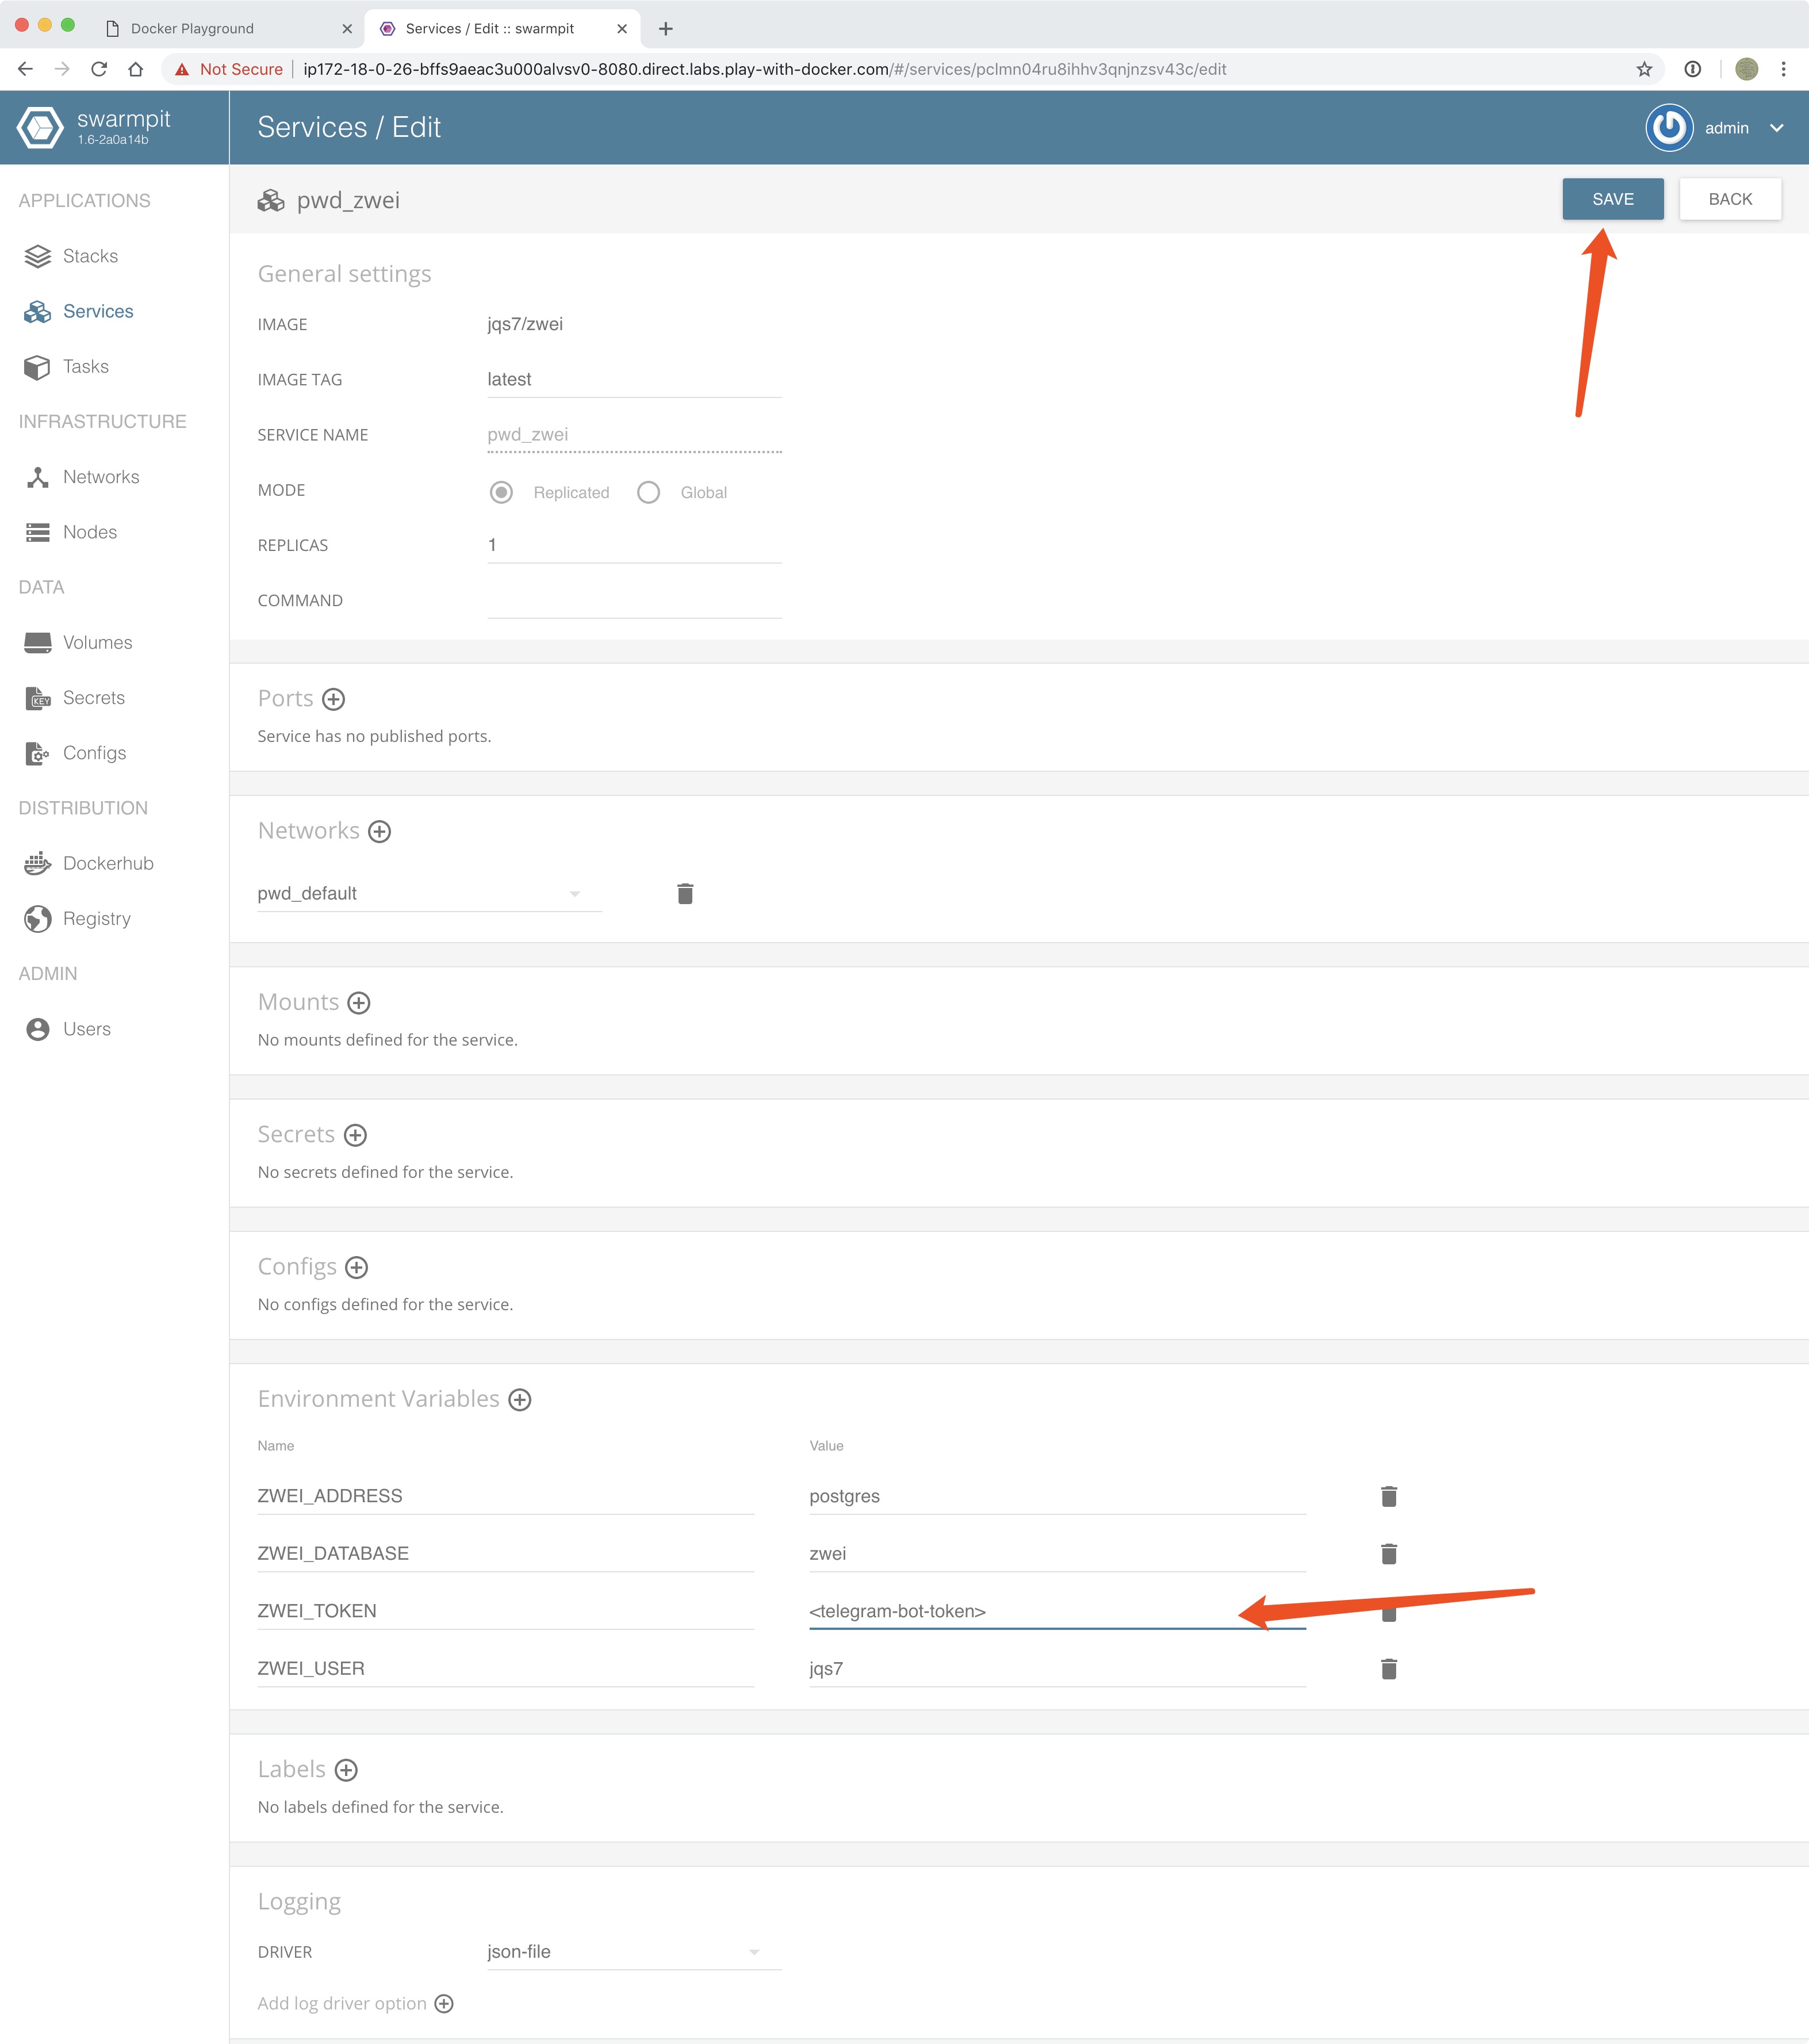Add a network with plus icon
Image resolution: width=1809 pixels, height=2044 pixels.
pos(379,831)
